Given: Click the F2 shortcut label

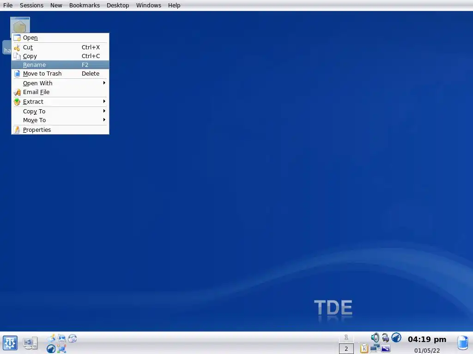Looking at the screenshot, I should pos(85,65).
